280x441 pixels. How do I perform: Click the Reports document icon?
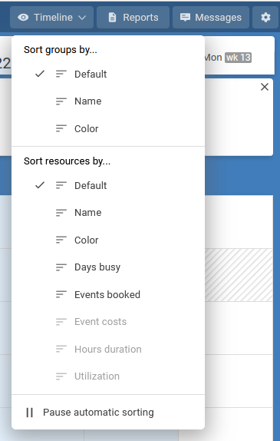(x=112, y=18)
